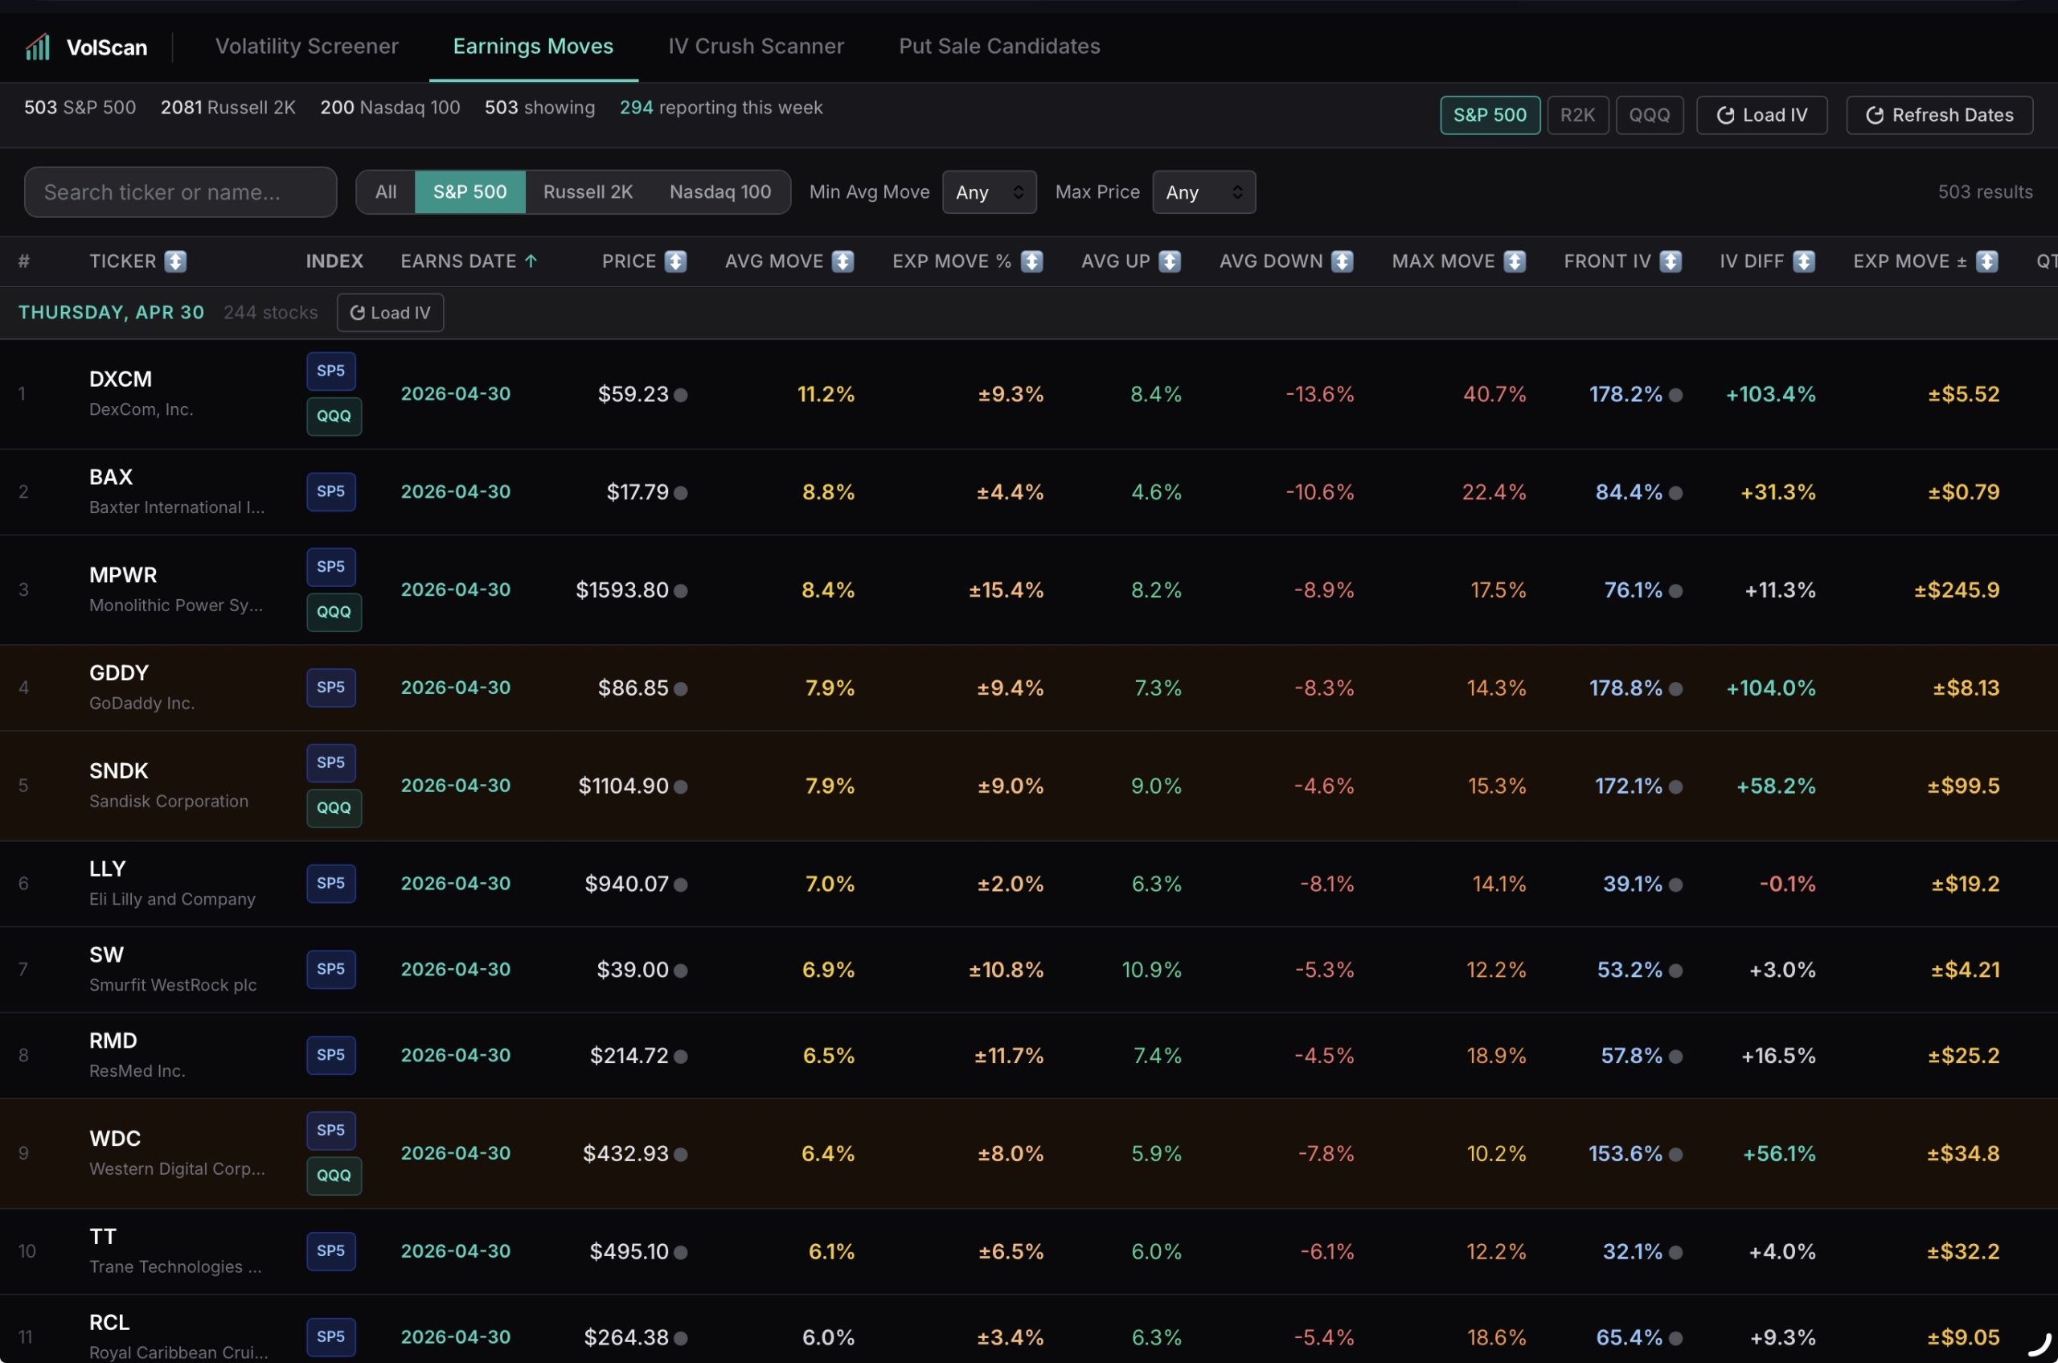Sort by MAX MOVE using its sort icon

tap(1514, 261)
